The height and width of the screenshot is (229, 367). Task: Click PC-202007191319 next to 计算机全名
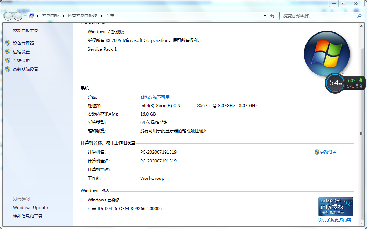click(x=158, y=161)
